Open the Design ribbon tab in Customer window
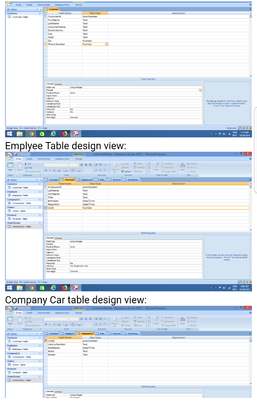Viewport: 257px width, 403px height. tap(79, 5)
